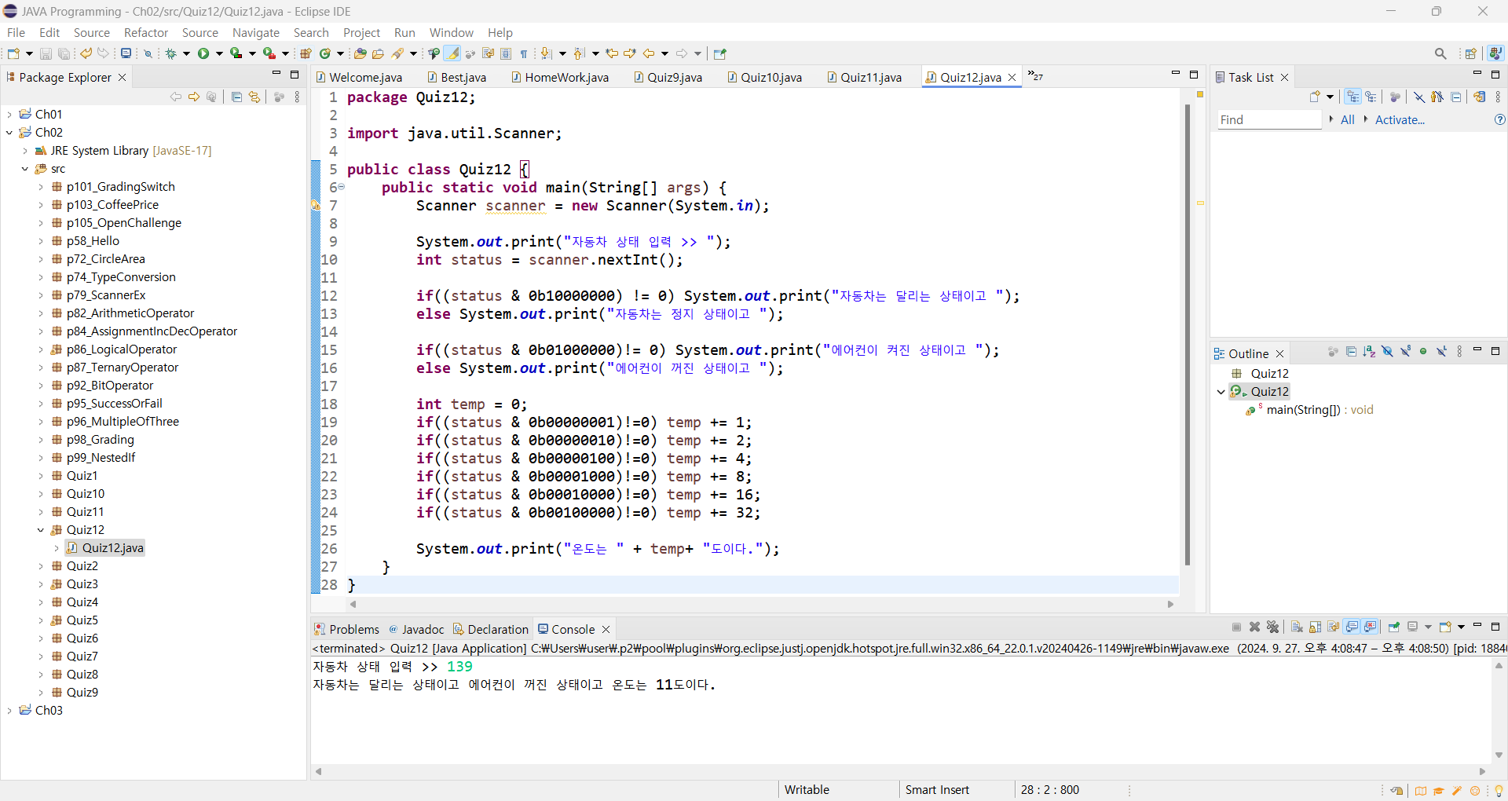Click the Pin Editor icon in the main toolbar
The image size is (1508, 801).
[719, 53]
